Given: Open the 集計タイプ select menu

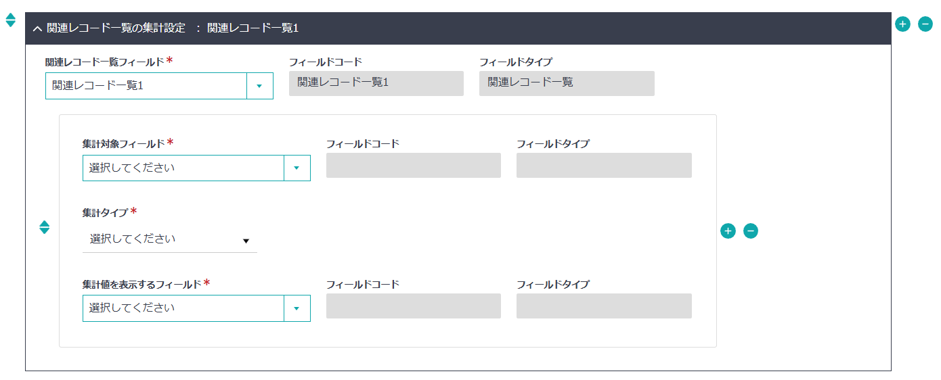Looking at the screenshot, I should pyautogui.click(x=169, y=239).
